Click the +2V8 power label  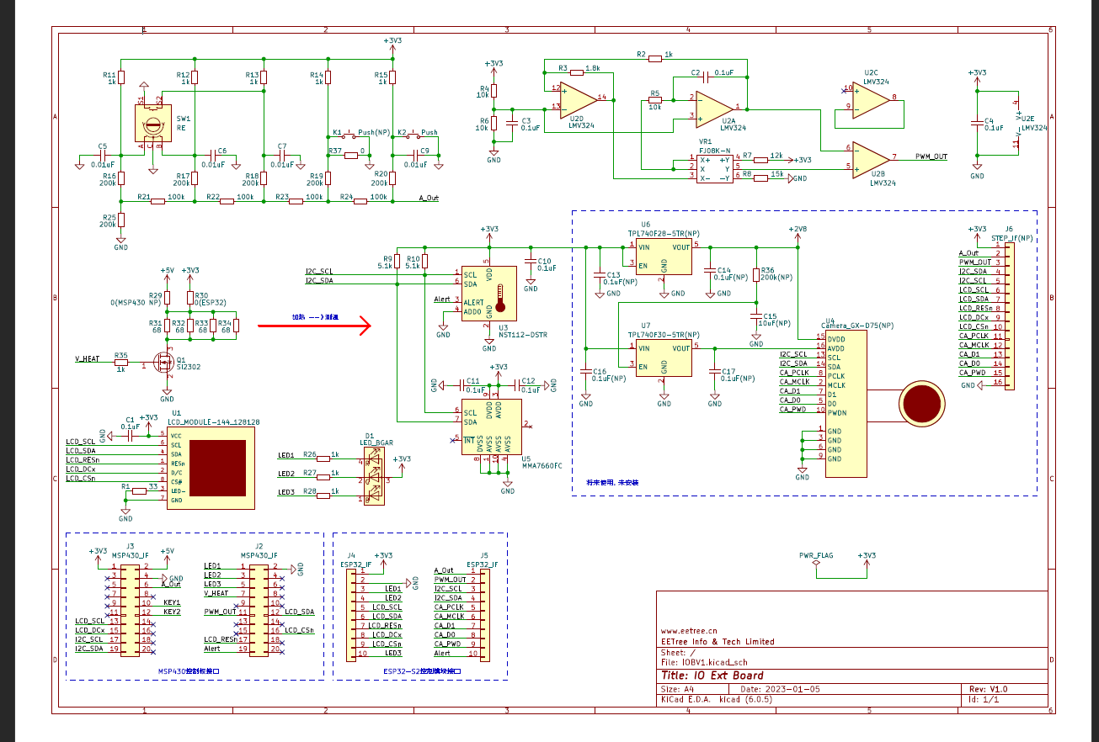coord(798,229)
